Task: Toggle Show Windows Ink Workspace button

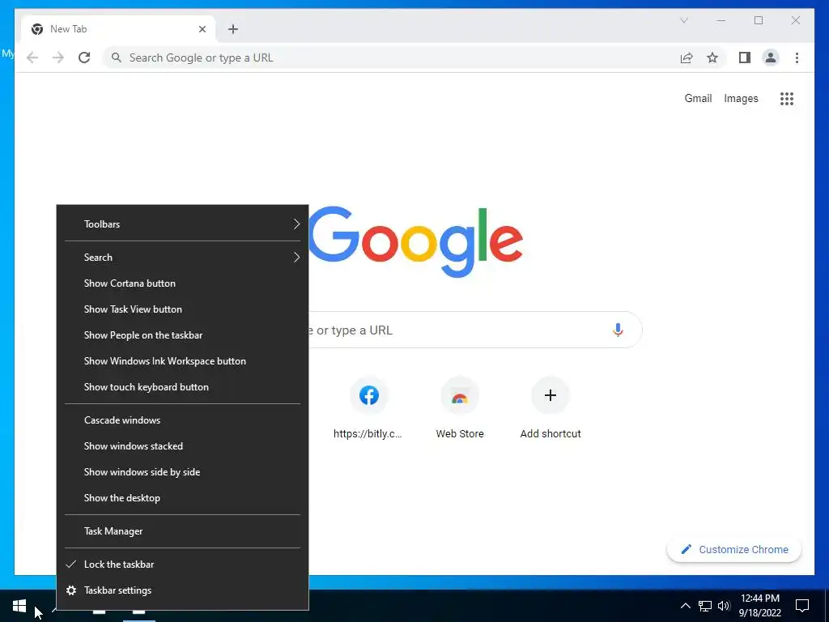Action: point(182,361)
